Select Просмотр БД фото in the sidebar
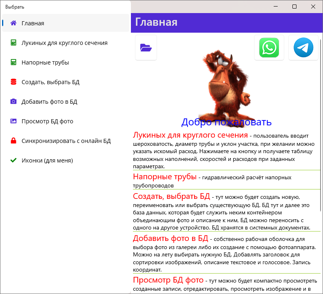Screen dimensions: 323x294 47,121
